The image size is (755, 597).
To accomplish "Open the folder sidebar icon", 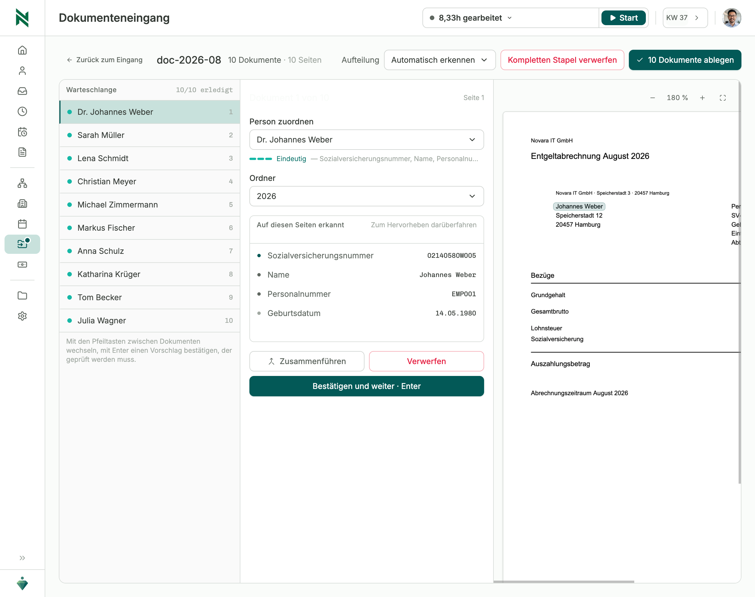I will tap(22, 296).
